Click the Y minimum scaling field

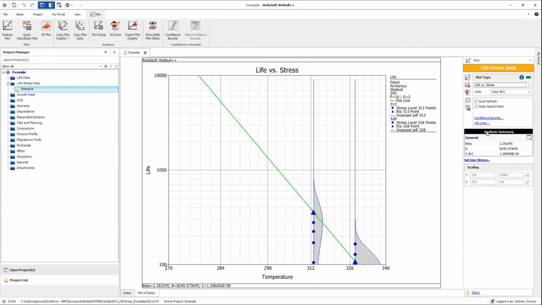click(x=483, y=175)
